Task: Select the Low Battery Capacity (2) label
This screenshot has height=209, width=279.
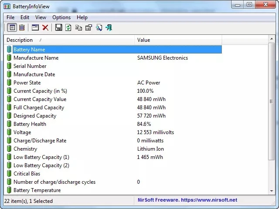Action: [x=41, y=165]
